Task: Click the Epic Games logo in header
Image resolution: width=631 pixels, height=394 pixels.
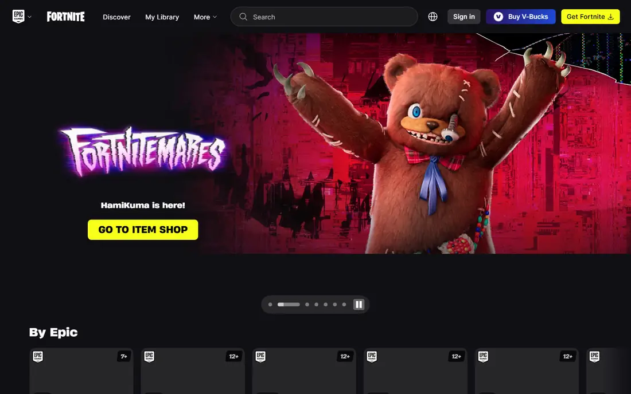Action: [18, 17]
